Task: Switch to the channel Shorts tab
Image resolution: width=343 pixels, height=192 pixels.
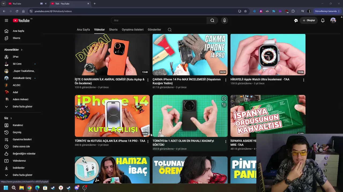Action: click(x=113, y=30)
